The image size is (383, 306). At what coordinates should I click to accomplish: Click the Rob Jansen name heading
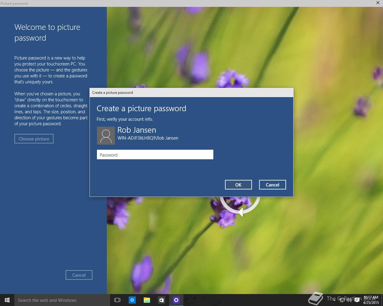[x=137, y=130]
